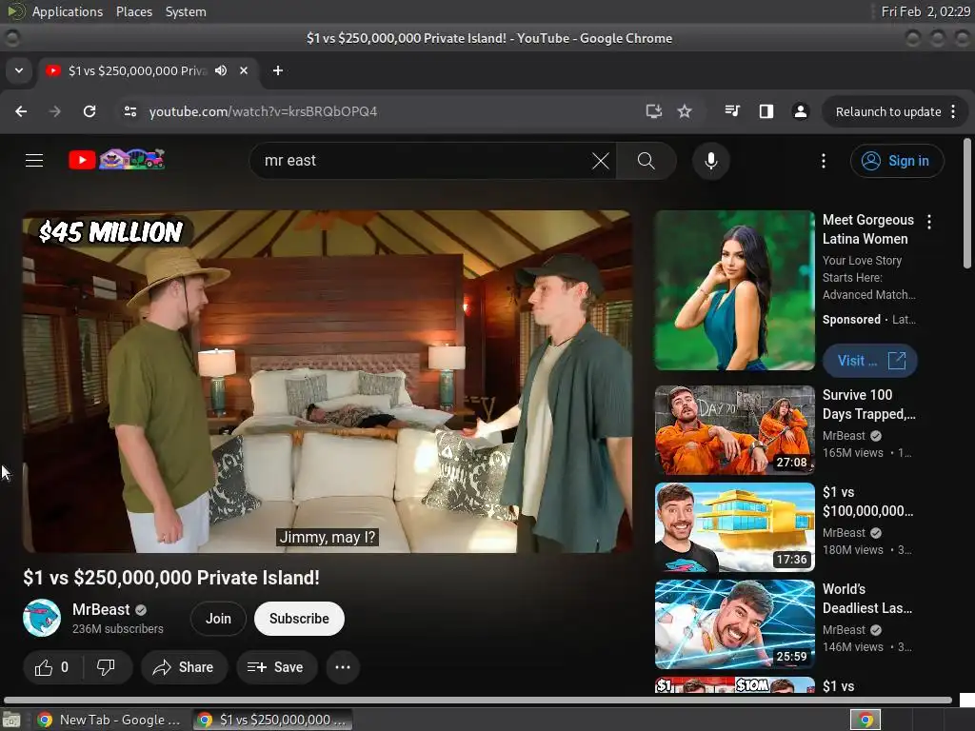
Task: Go back with the browser back arrow
Action: tap(21, 111)
